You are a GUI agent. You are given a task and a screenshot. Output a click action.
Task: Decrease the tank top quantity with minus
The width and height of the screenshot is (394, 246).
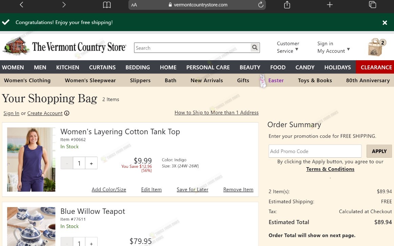click(x=67, y=163)
